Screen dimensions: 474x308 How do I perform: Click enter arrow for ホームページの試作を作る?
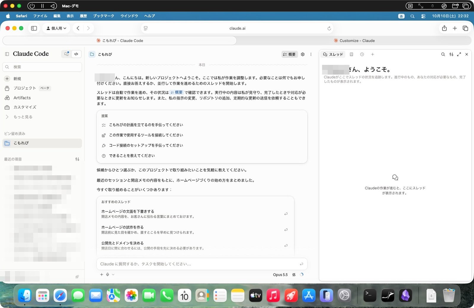286,230
